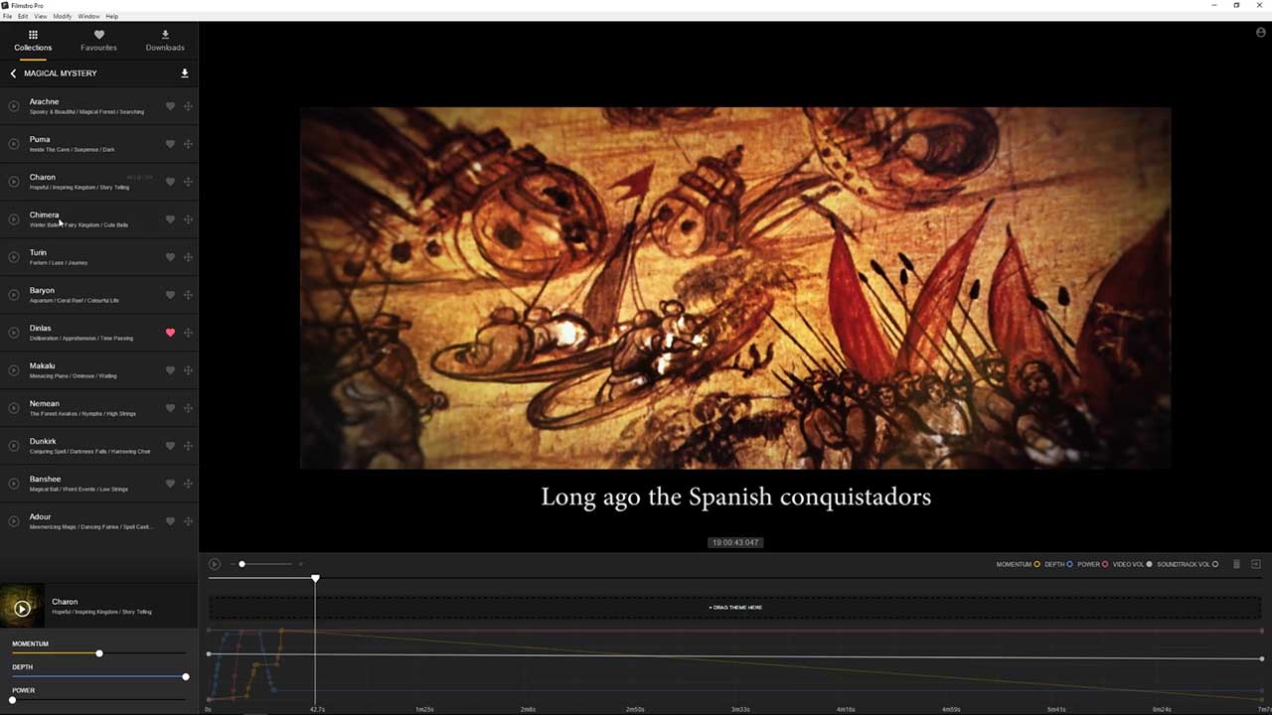The height and width of the screenshot is (715, 1272).
Task: Open the Modify menu
Action: coord(62,16)
